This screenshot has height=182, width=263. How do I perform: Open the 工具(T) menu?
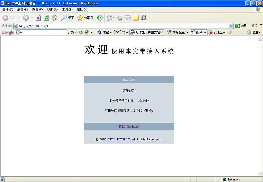pyautogui.click(x=67, y=10)
